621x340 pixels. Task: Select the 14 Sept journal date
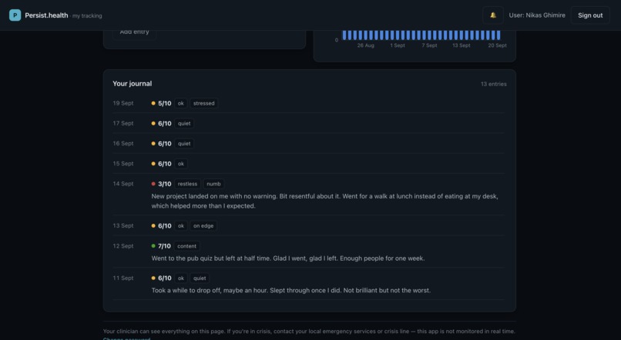click(x=123, y=184)
